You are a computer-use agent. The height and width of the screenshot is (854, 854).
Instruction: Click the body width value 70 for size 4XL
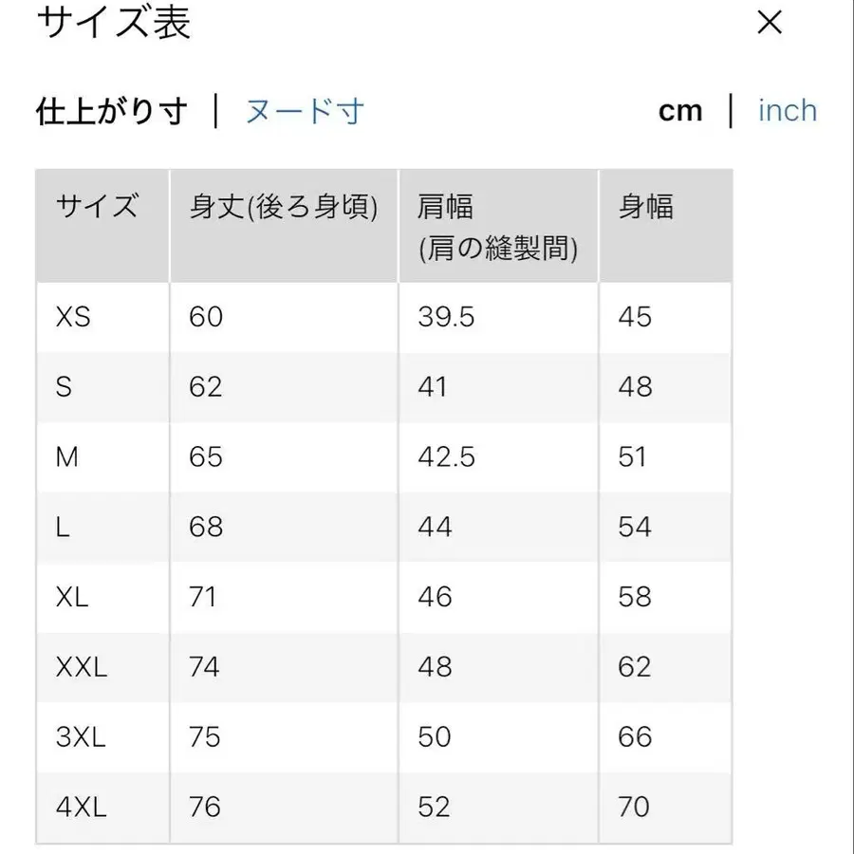pyautogui.click(x=633, y=807)
